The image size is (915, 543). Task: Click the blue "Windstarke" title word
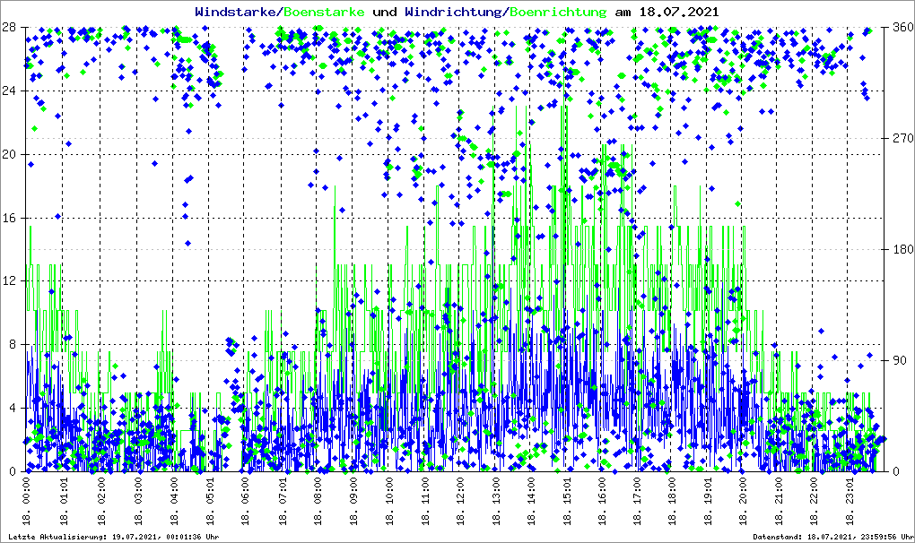coord(237,12)
